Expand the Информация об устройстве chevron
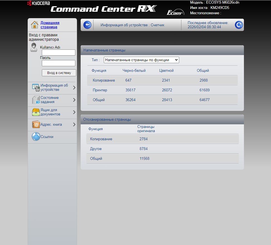The width and height of the screenshot is (271, 245). point(74,87)
